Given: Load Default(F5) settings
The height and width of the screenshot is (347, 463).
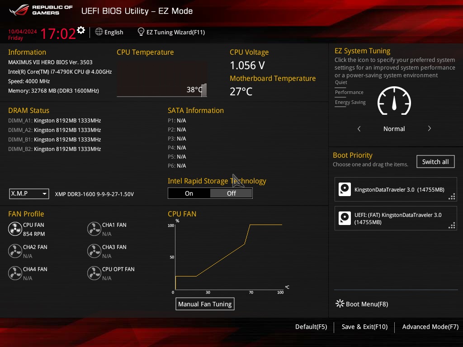Looking at the screenshot, I should tap(311, 327).
